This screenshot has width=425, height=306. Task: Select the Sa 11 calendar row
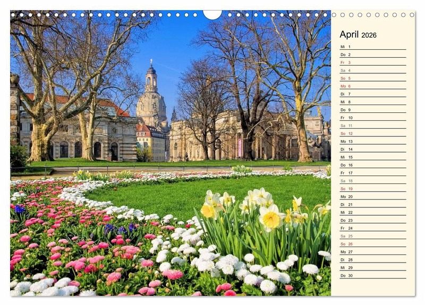(x=373, y=125)
